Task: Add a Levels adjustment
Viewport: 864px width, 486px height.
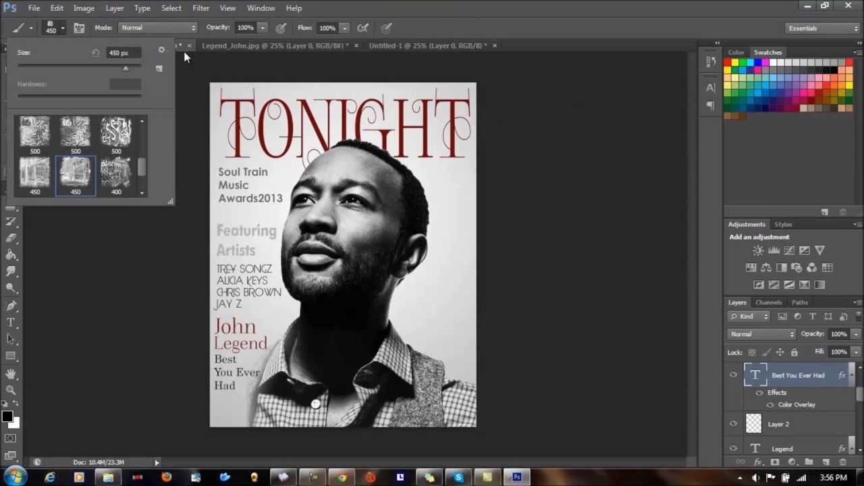Action: pos(774,250)
